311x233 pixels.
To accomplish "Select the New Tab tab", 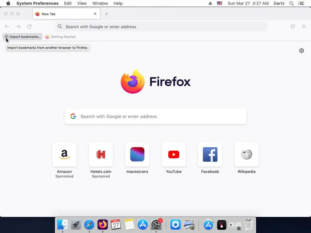I will [x=66, y=14].
